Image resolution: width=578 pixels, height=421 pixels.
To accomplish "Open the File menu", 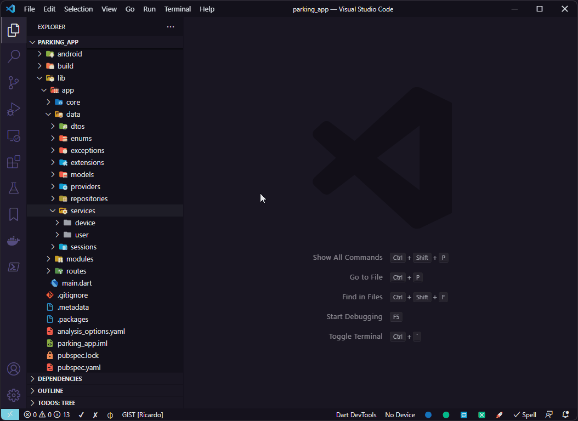I will 29,9.
